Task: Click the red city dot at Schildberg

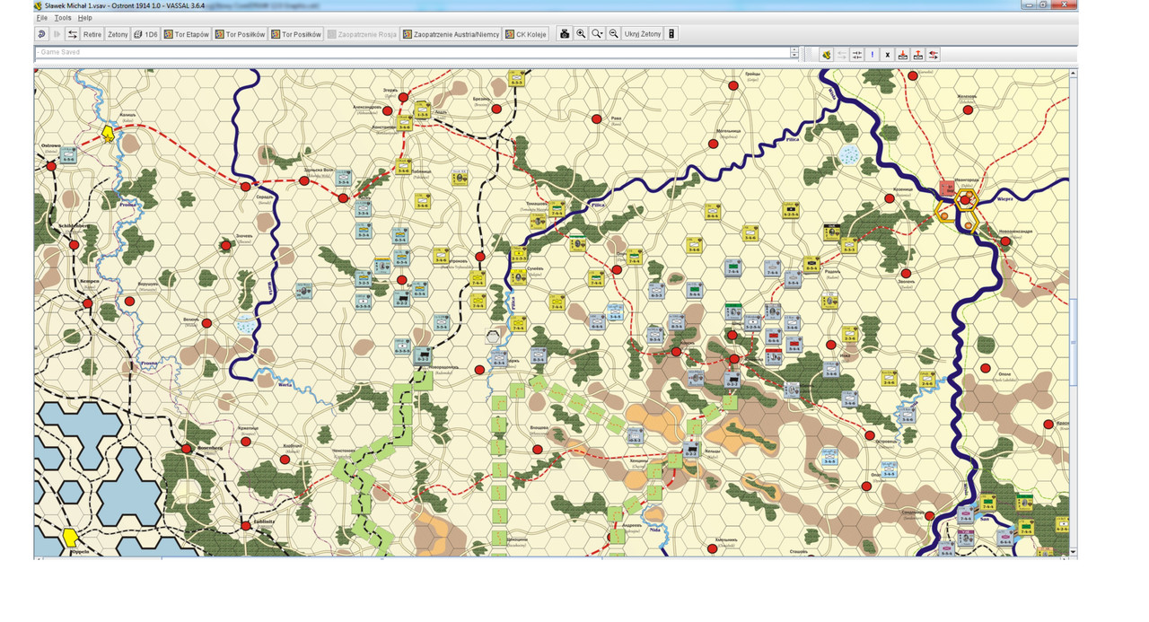Action: point(75,244)
